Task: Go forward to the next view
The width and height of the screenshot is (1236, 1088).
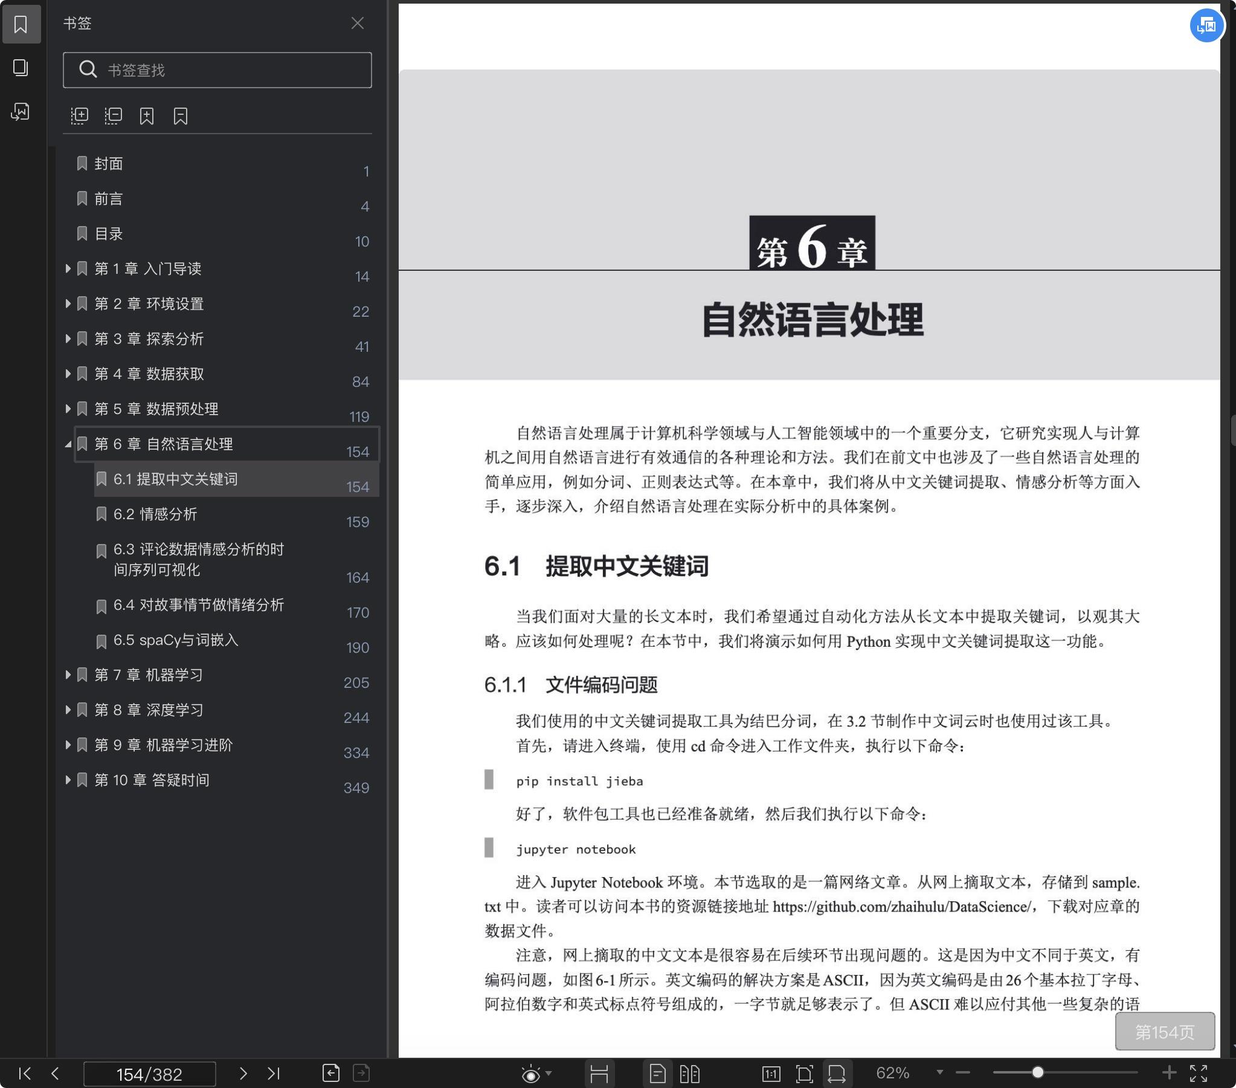Action: pyautogui.click(x=361, y=1072)
